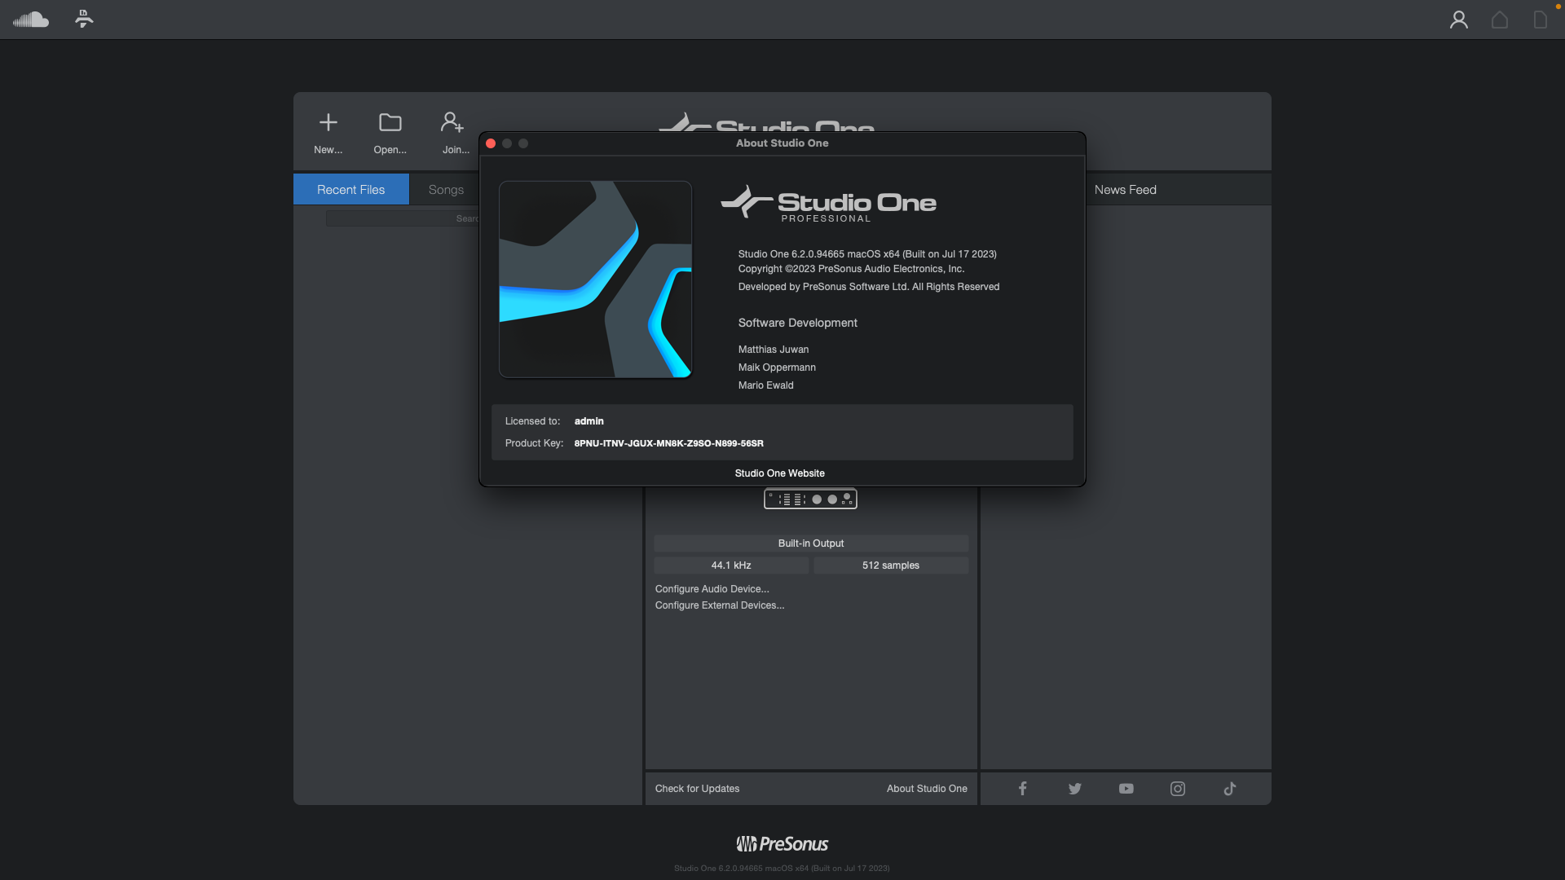1565x880 pixels.
Task: Click the PreSonus logo at the bottom
Action: coord(782,843)
